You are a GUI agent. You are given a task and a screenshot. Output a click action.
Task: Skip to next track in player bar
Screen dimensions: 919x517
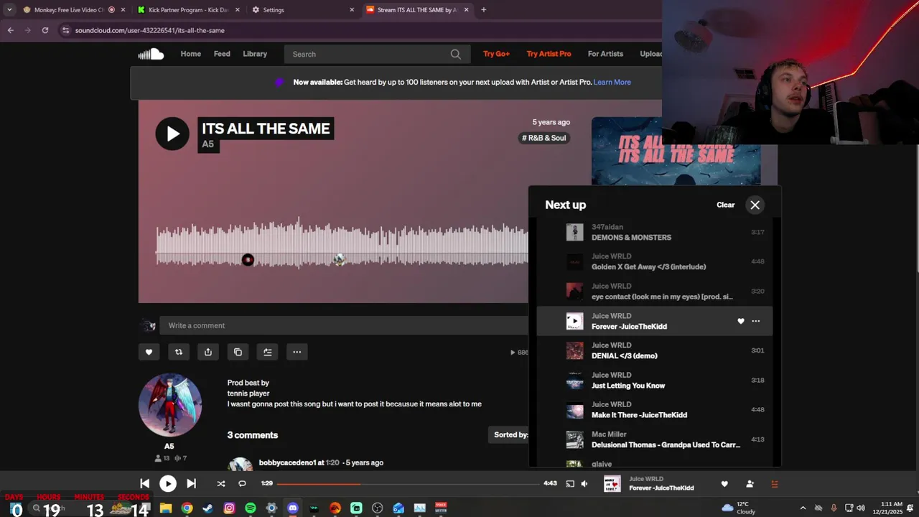(191, 484)
